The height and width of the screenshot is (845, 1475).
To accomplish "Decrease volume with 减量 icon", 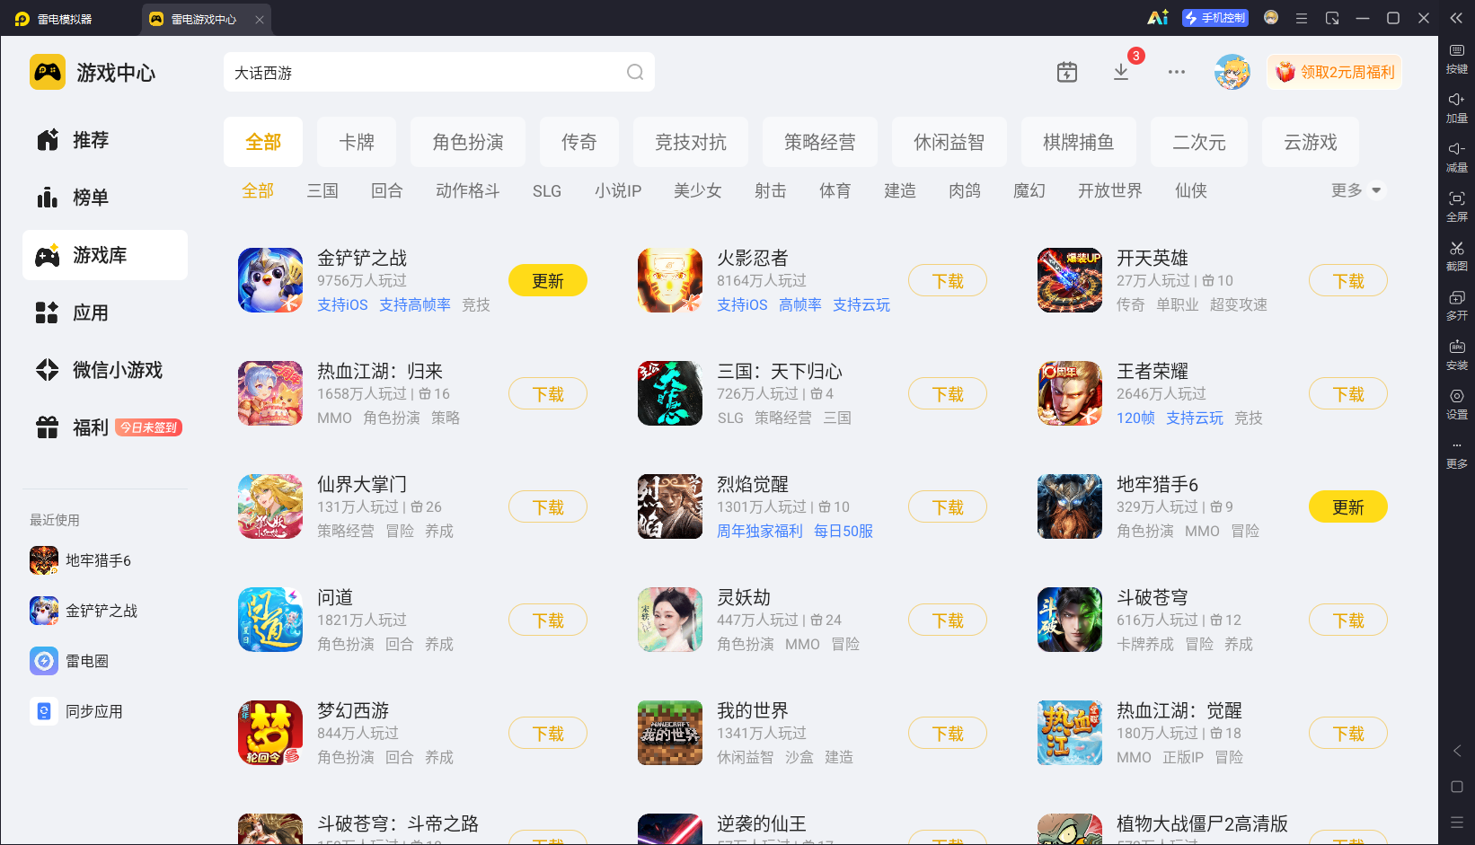I will [x=1457, y=158].
